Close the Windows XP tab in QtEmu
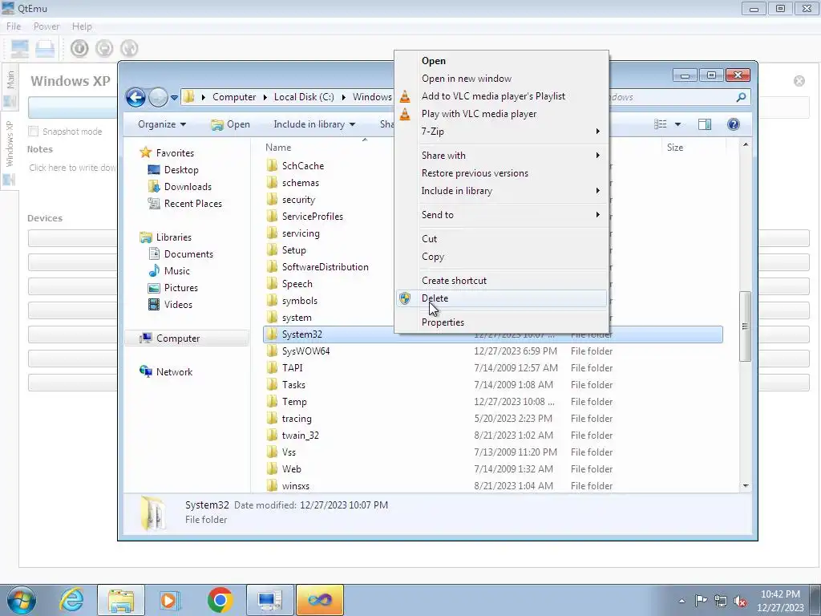This screenshot has width=821, height=616. (799, 81)
